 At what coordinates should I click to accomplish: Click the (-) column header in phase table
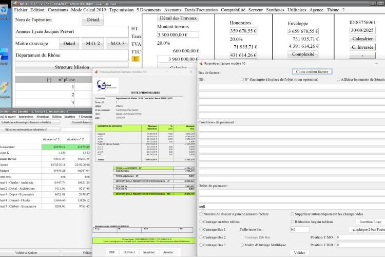tap(49, 80)
